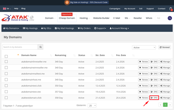Manage ataktestdomain.click domain
The width and height of the screenshot is (174, 110).
click(165, 98)
